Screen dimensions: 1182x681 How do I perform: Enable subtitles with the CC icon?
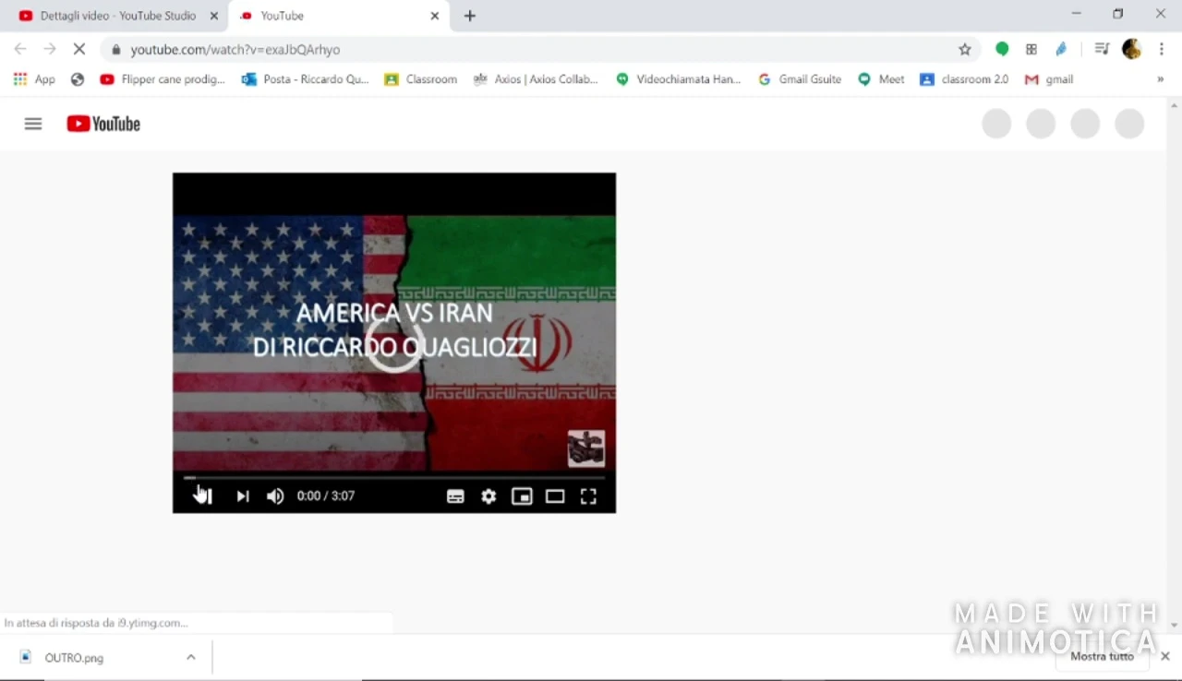click(x=454, y=496)
